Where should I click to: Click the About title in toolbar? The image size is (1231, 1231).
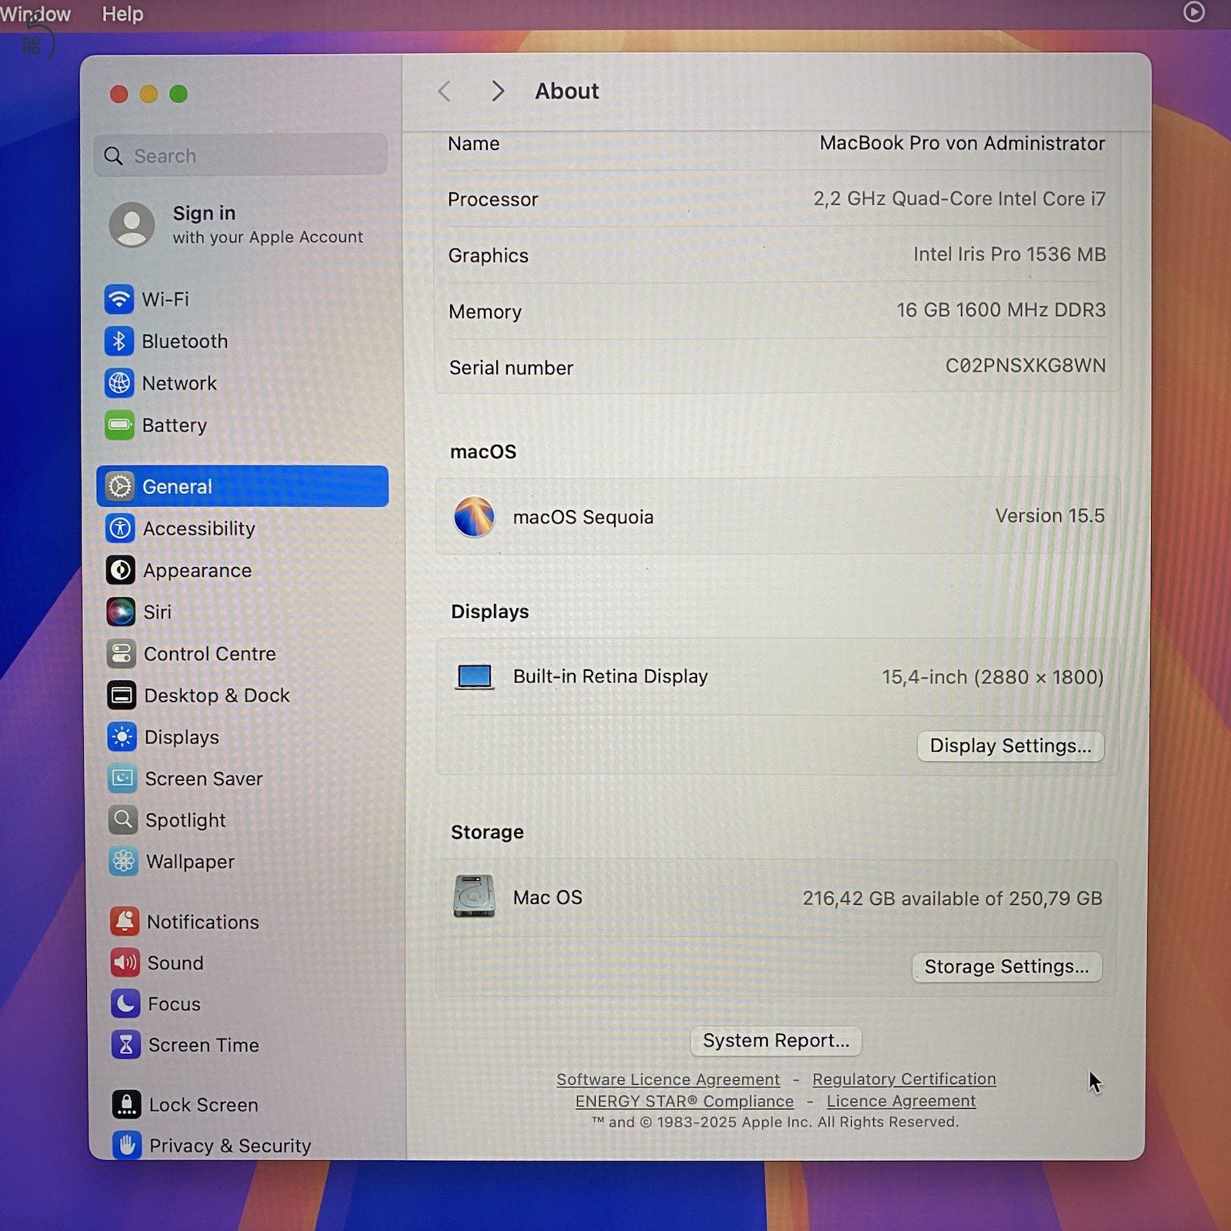tap(567, 91)
